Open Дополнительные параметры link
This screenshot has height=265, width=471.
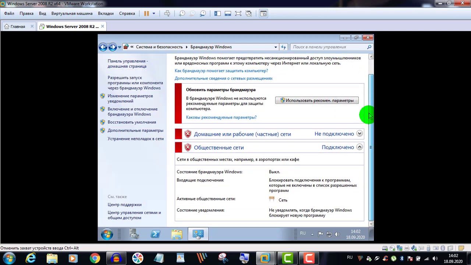coord(135,131)
